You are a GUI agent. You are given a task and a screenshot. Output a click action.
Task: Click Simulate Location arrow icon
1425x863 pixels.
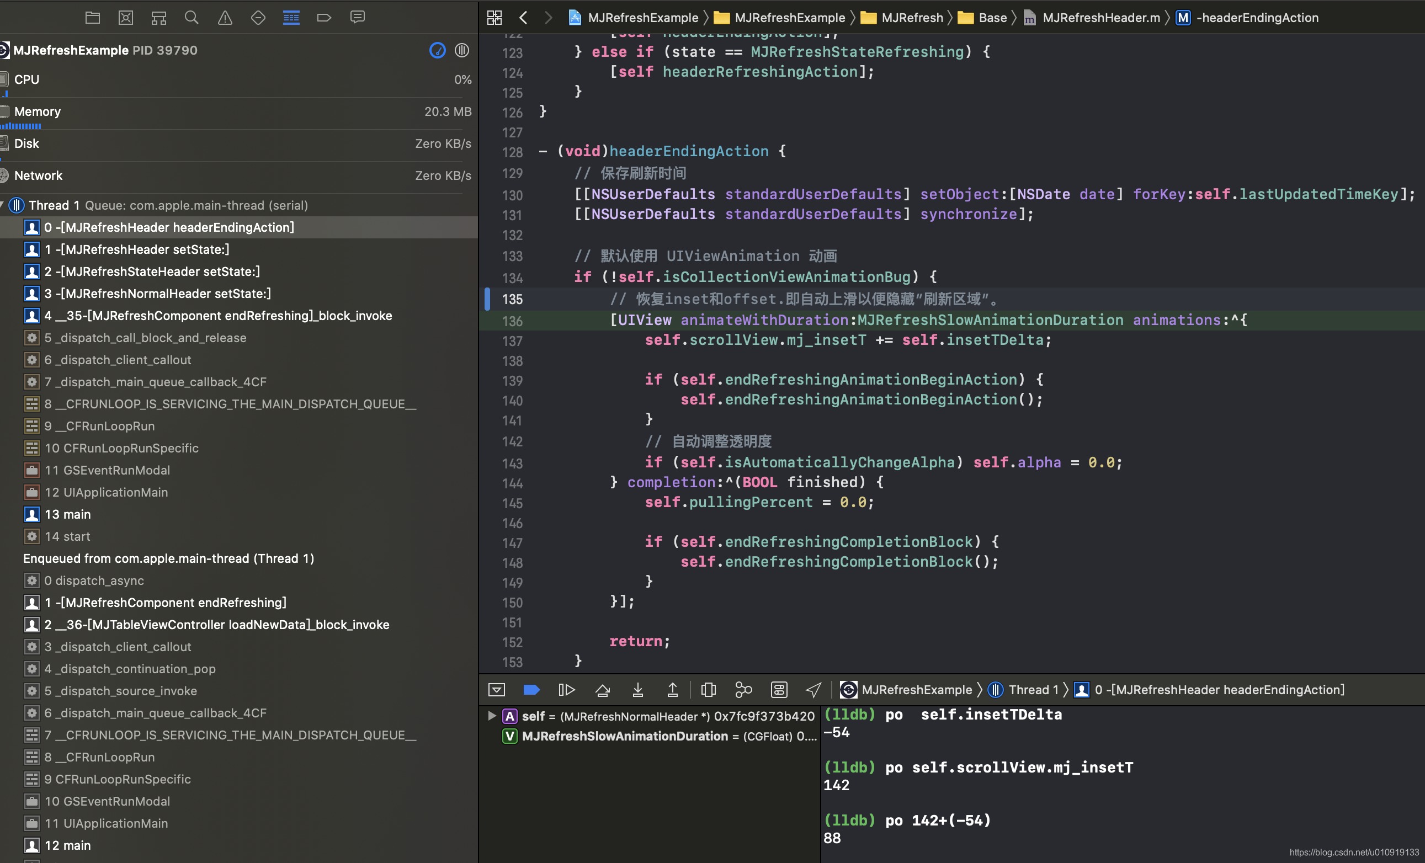point(813,690)
